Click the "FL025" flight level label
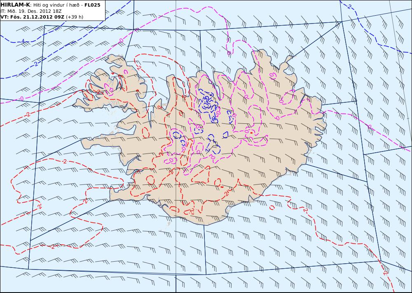This screenshot has width=412, height=293. pyautogui.click(x=92, y=5)
